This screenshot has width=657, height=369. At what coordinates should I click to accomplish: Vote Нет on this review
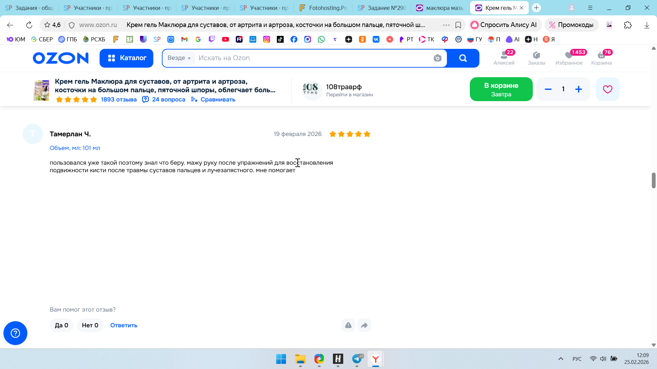coord(90,325)
